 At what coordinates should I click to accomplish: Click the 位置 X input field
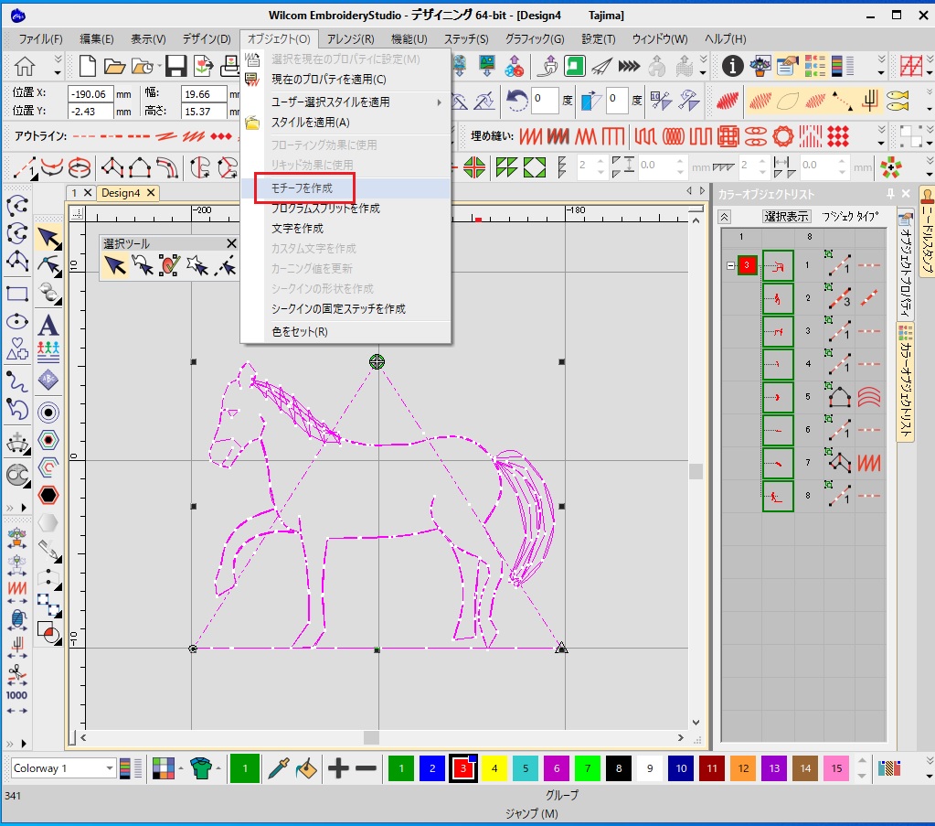point(90,93)
